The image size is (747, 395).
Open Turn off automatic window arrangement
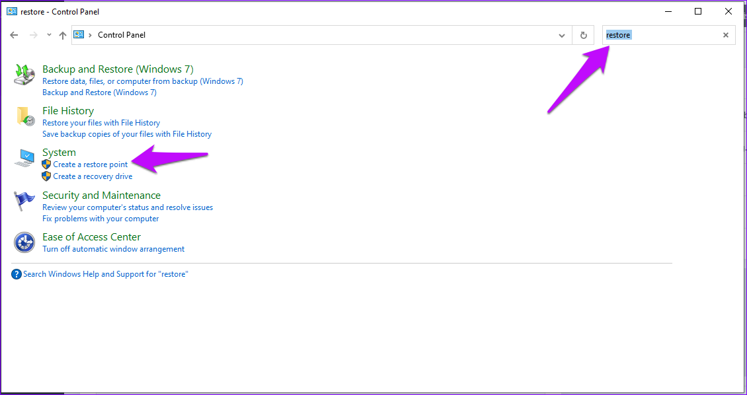click(x=114, y=249)
